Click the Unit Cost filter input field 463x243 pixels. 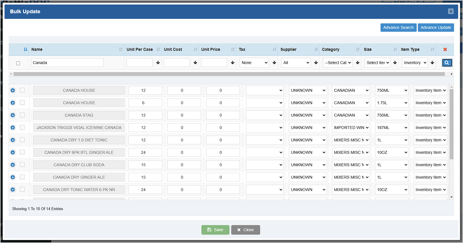click(177, 63)
